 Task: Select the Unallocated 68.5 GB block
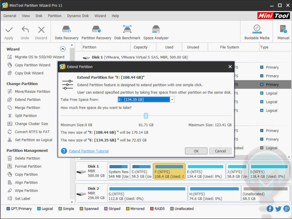coord(266,193)
